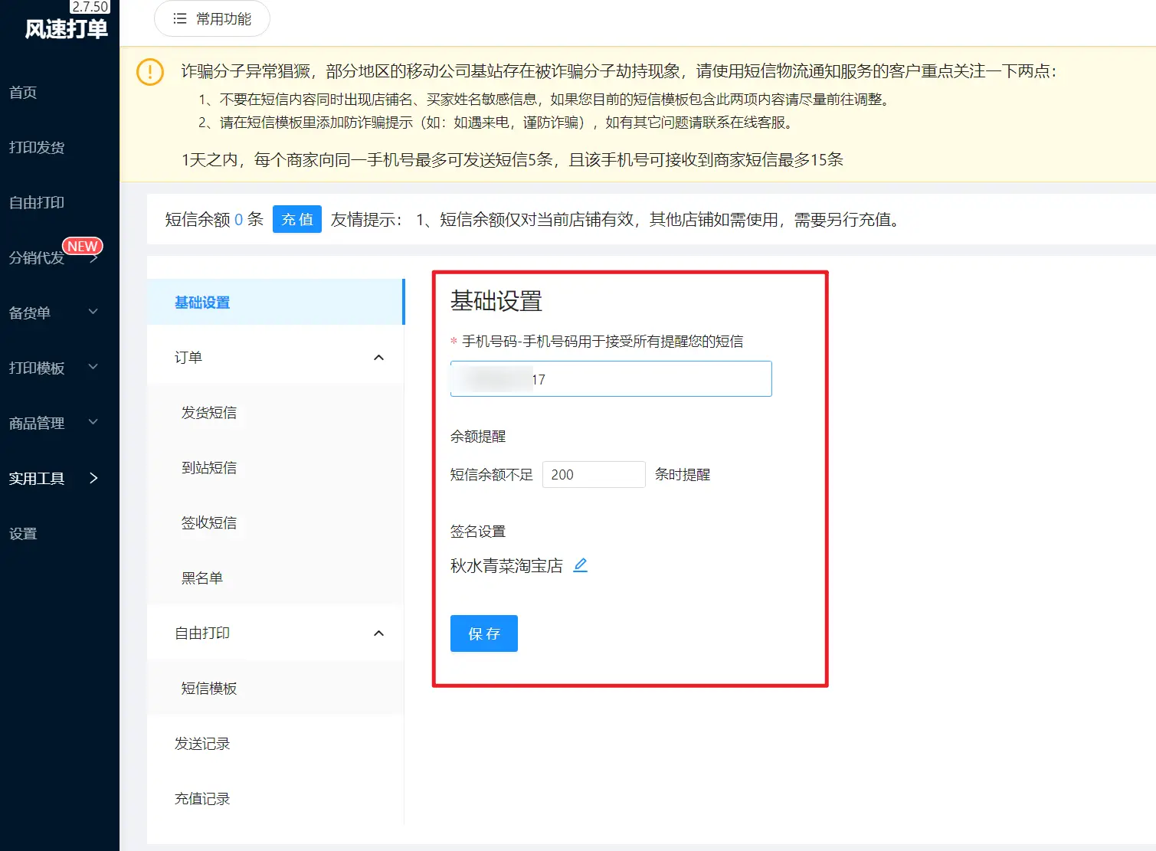Click the signature edit pencil icon
1156x851 pixels.
tap(581, 565)
